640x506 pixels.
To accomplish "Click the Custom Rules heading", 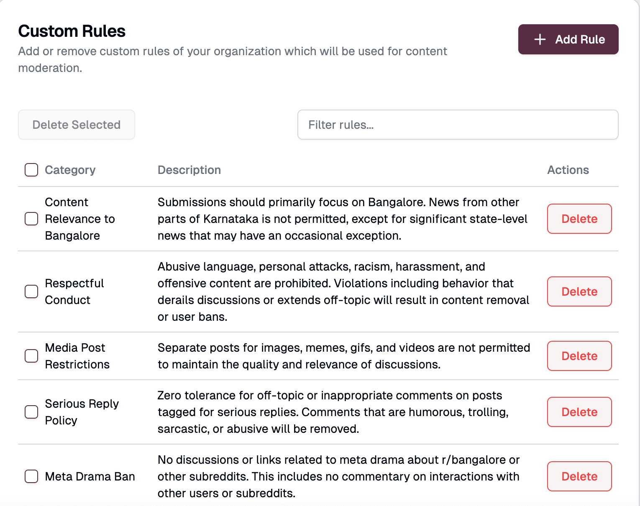I will point(72,31).
